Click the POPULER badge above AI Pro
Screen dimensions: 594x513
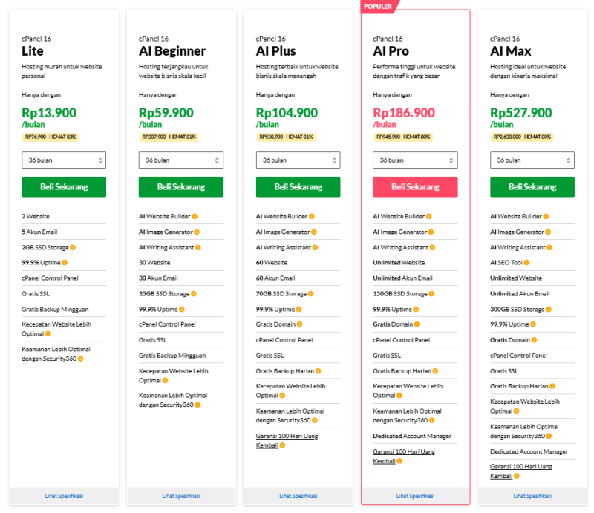(379, 6)
